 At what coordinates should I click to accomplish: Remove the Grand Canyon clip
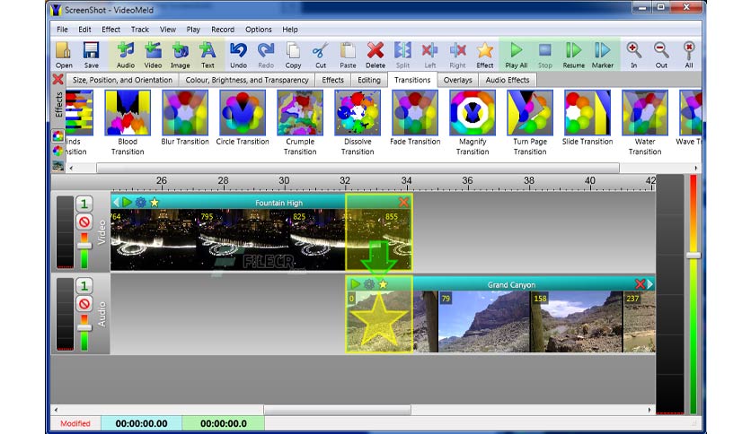640,284
